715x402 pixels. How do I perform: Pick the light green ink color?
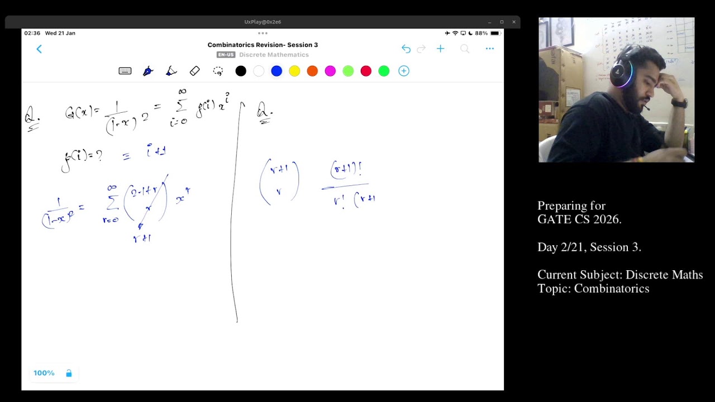(348, 71)
